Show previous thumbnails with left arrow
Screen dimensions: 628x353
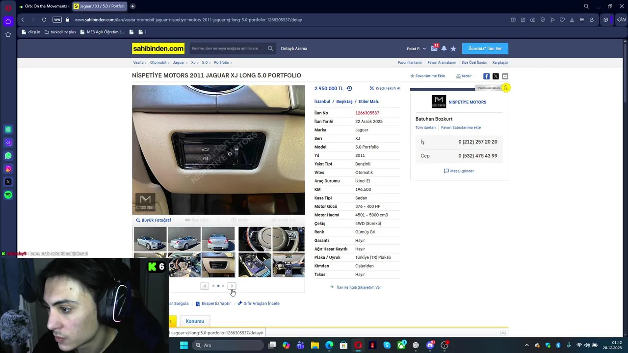tap(205, 286)
